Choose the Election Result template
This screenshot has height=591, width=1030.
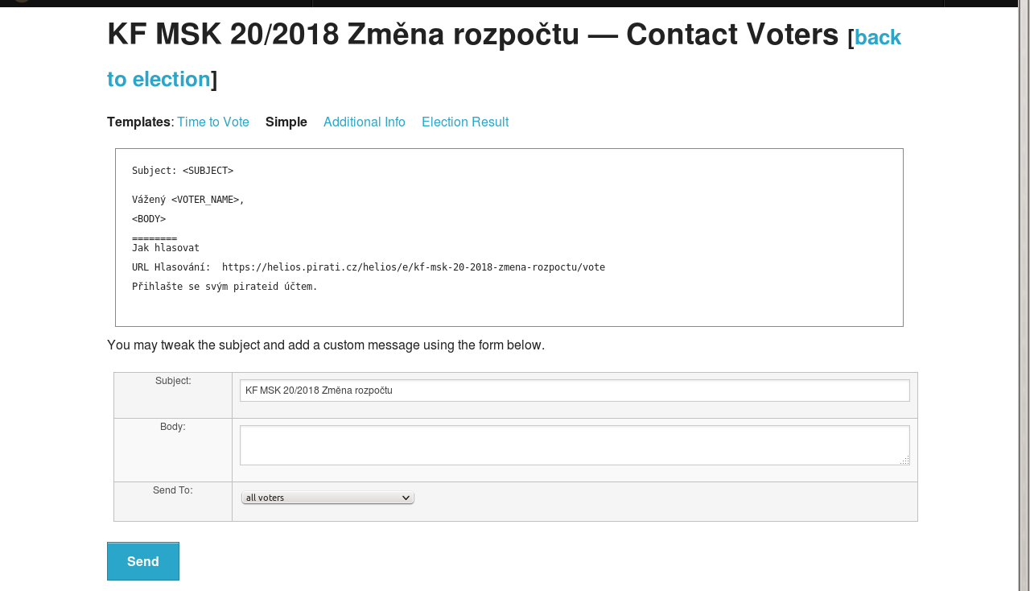[465, 122]
